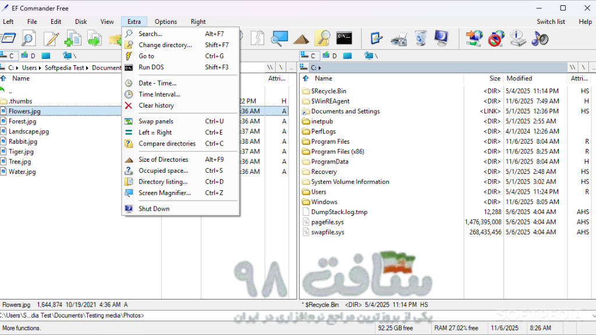Choose Directory listing... menu entry

180,181
